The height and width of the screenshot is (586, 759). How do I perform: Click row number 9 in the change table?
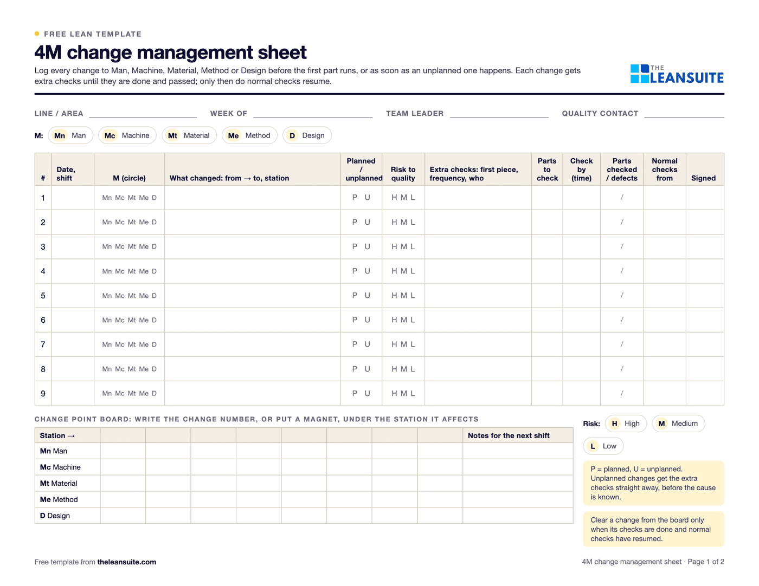point(43,394)
